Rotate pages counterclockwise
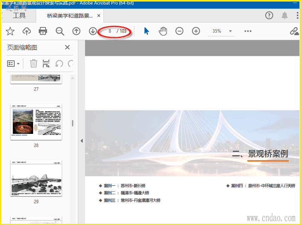The width and height of the screenshot is (301, 225). point(59,63)
